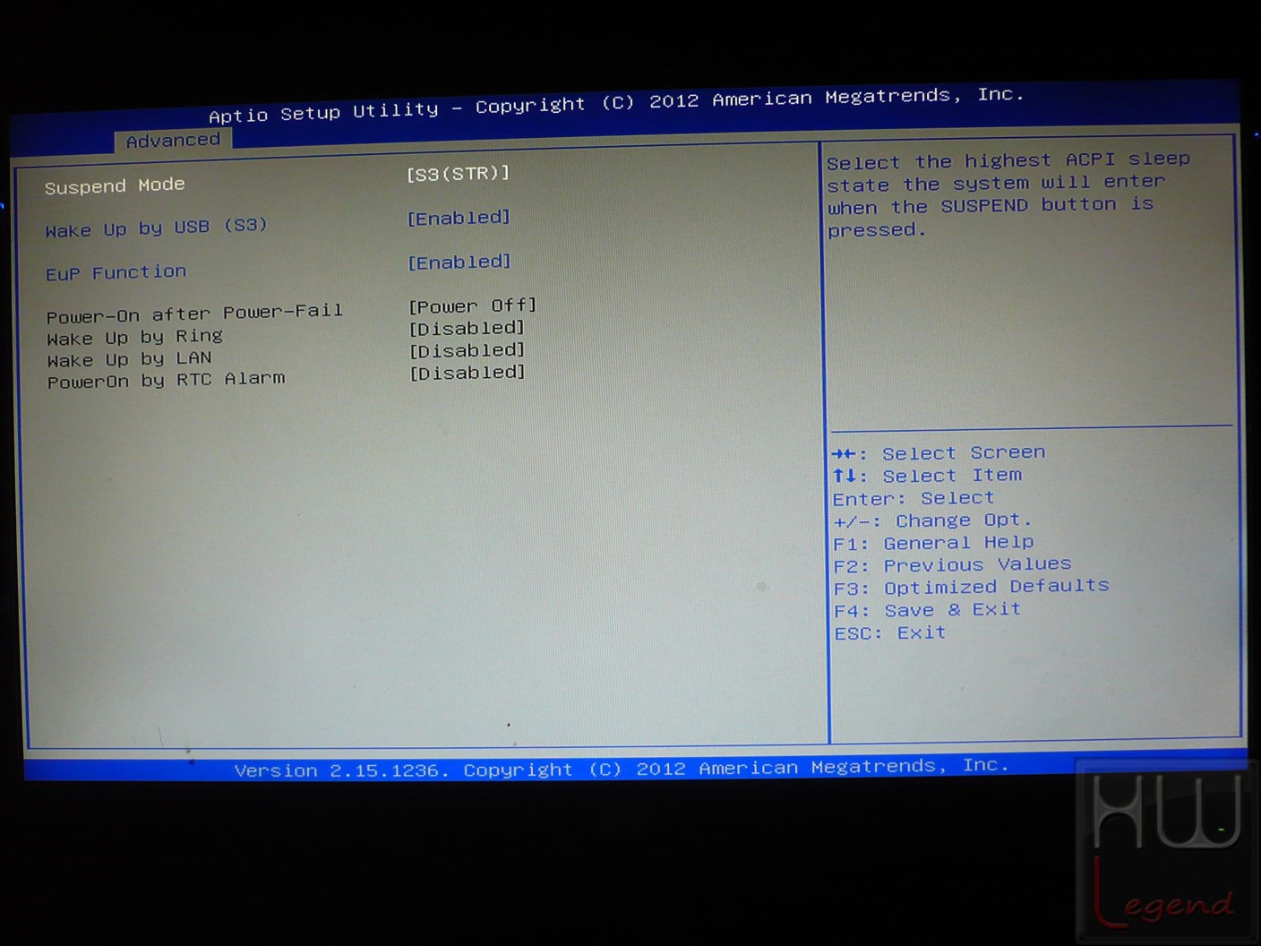Click the ACPI sleep state help description
Image resolution: width=1261 pixels, height=946 pixels.
tap(1008, 194)
